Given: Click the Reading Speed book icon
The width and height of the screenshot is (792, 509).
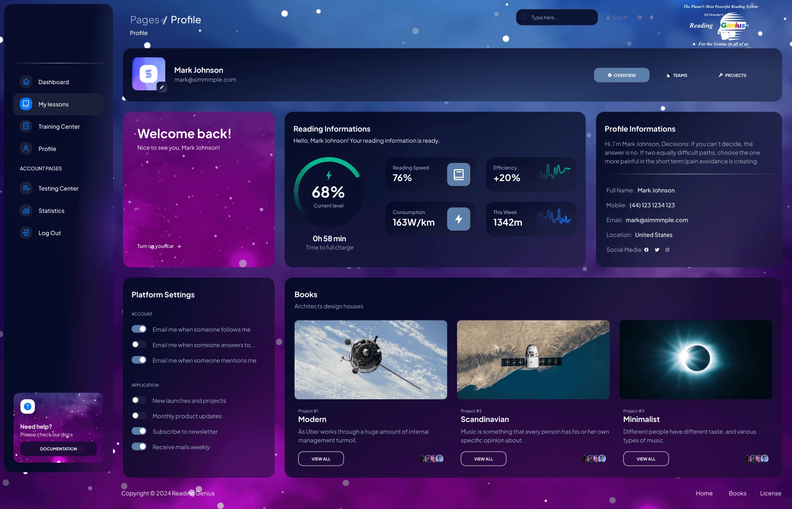Looking at the screenshot, I should (458, 174).
